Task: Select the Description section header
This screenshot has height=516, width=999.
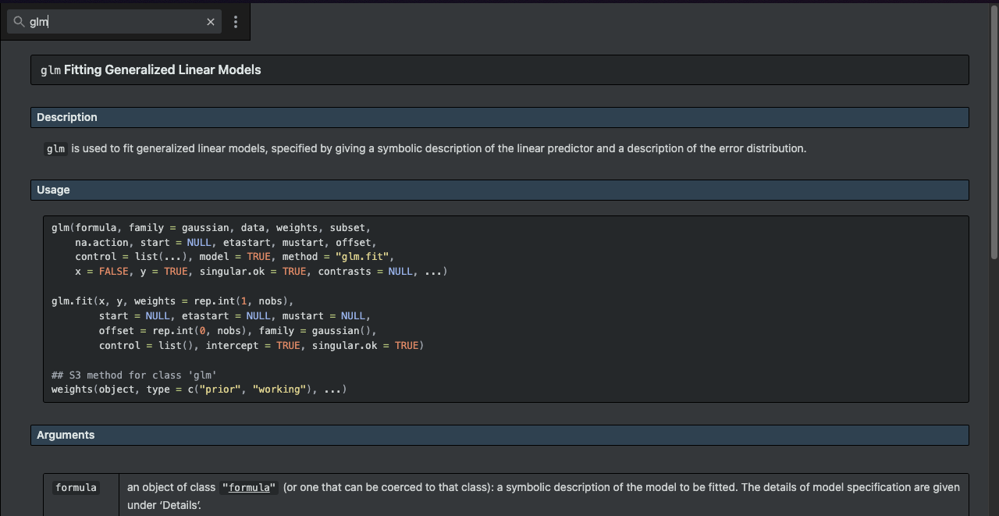Action: click(x=67, y=117)
